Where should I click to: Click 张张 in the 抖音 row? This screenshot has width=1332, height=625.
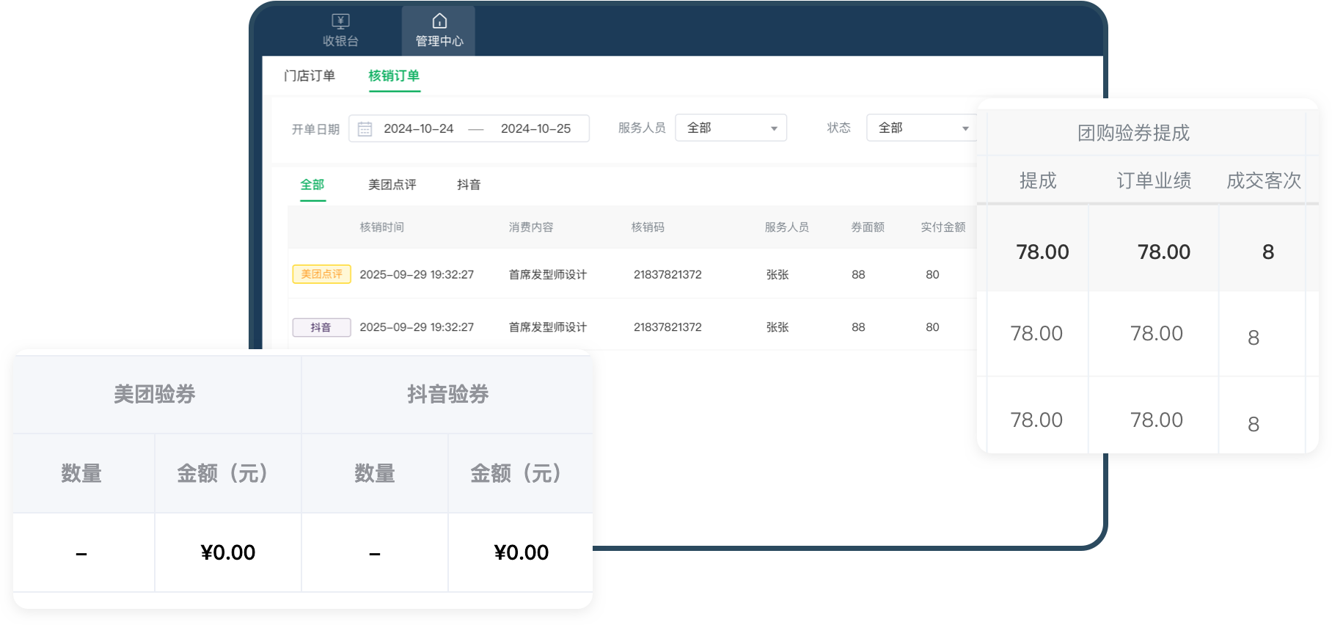[x=777, y=327]
